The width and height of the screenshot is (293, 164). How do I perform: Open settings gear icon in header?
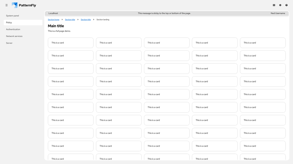point(280,5)
